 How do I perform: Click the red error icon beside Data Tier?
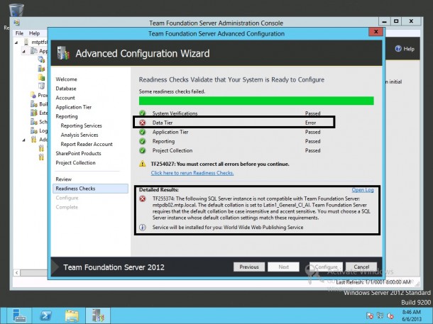click(143, 123)
